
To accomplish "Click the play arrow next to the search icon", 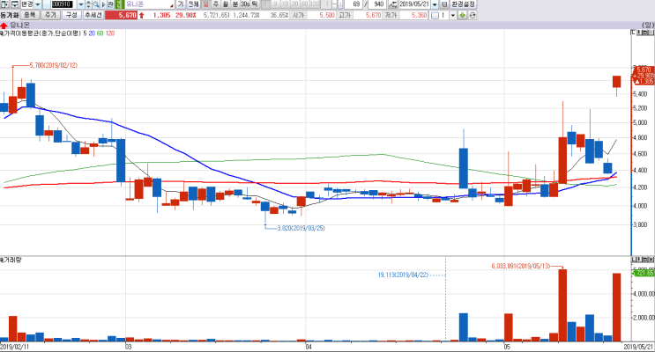I will [x=103, y=4].
